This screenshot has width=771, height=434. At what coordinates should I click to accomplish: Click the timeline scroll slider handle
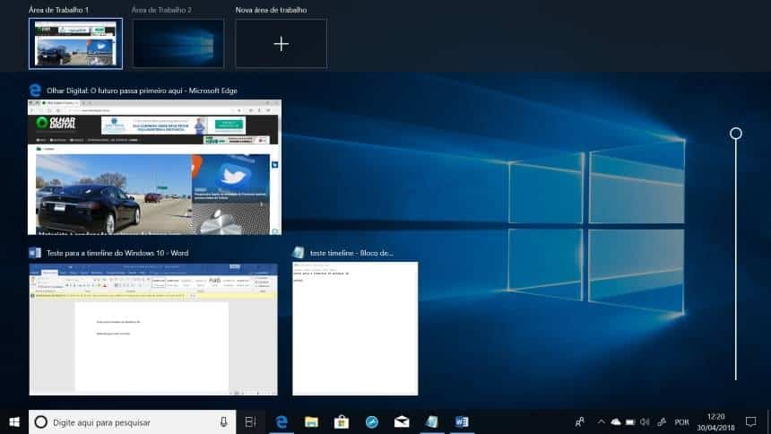click(x=736, y=134)
